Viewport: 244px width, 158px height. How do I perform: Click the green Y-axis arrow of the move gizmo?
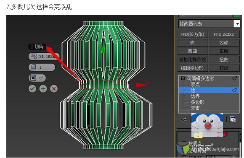(x=103, y=47)
